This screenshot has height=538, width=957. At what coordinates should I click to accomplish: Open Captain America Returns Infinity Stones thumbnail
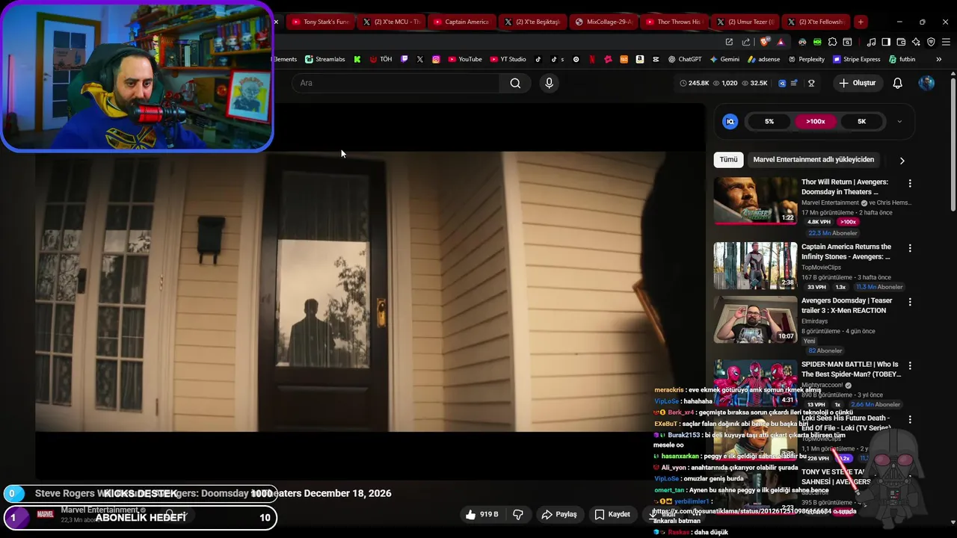(x=755, y=265)
